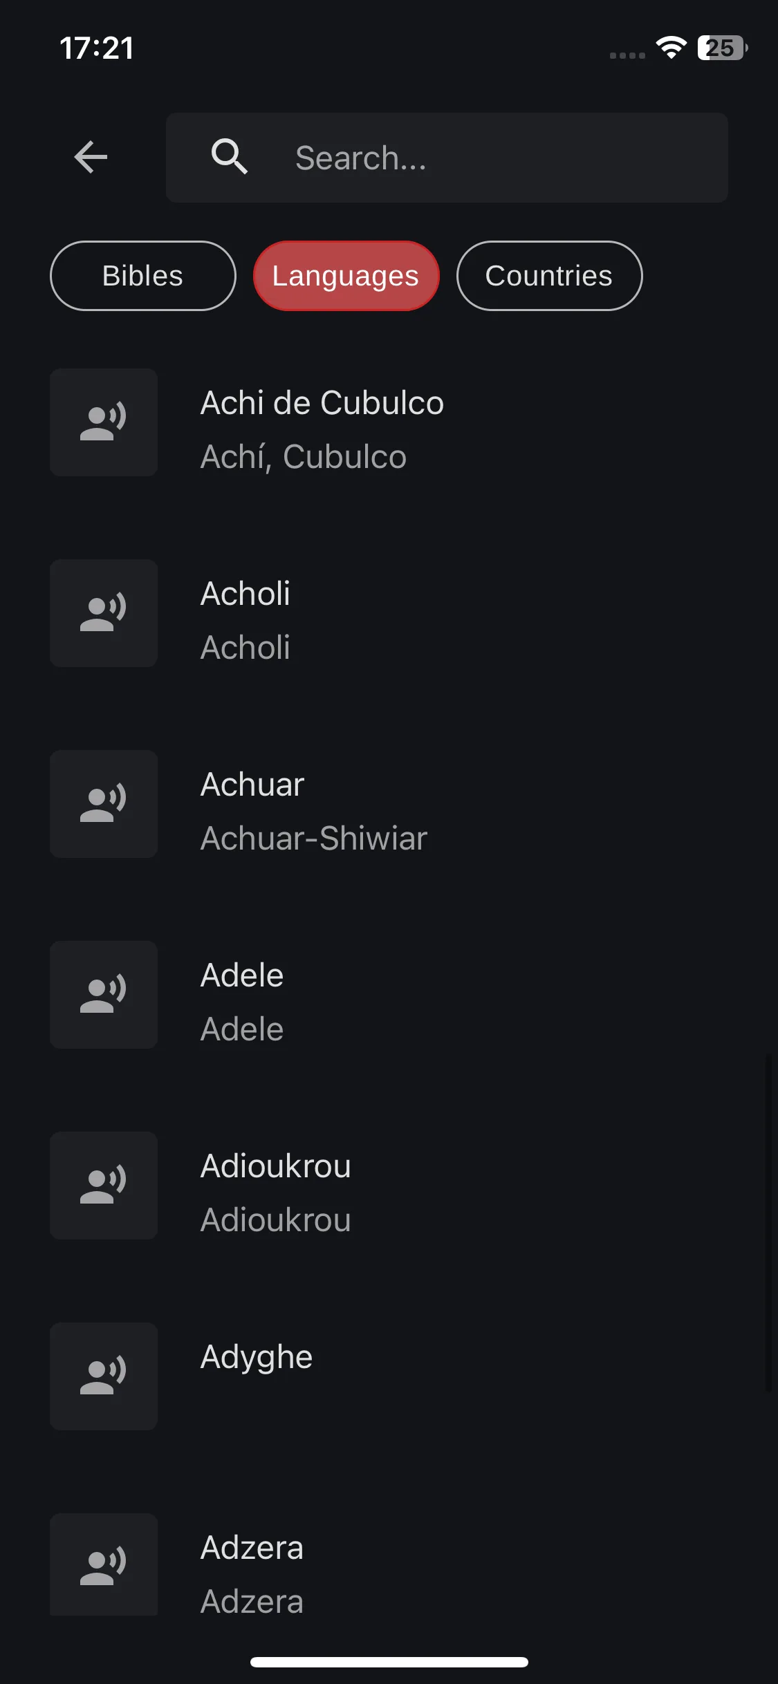Tap the speaker icon beside Adyghe

click(104, 1376)
